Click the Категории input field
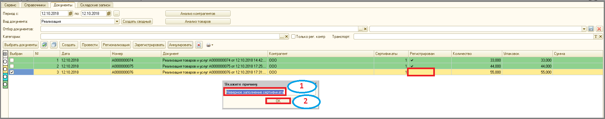 click(160, 37)
